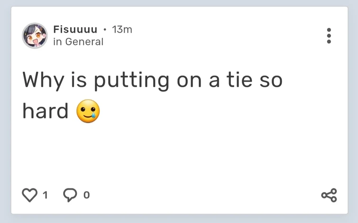Open the three-dot post options menu
The width and height of the screenshot is (358, 223).
pos(329,36)
